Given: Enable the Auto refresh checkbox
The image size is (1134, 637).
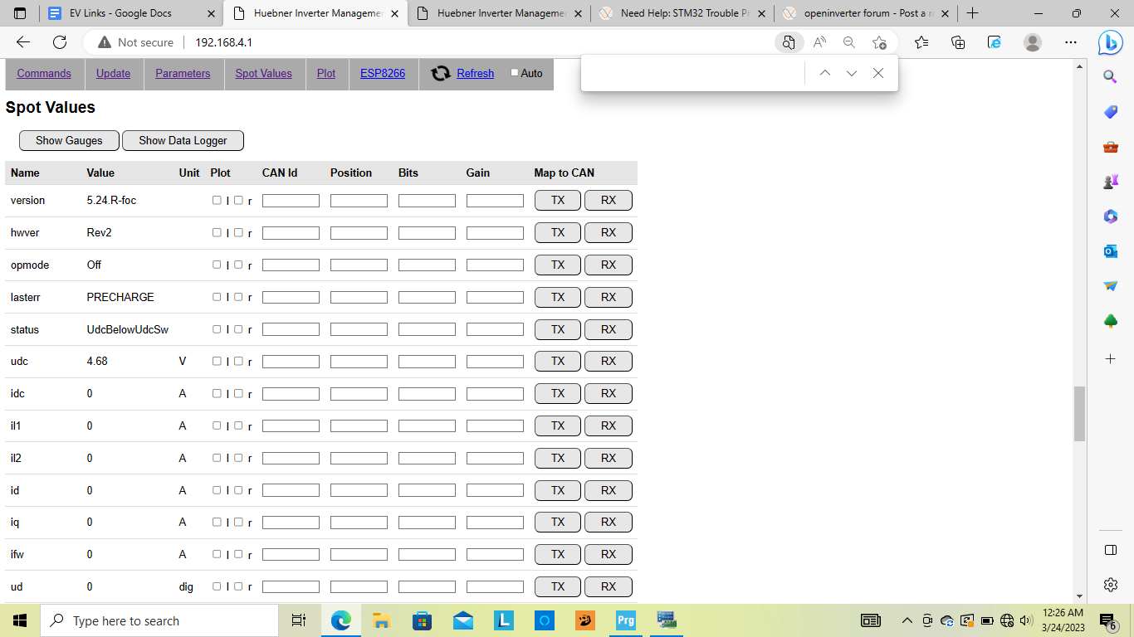Looking at the screenshot, I should point(515,73).
